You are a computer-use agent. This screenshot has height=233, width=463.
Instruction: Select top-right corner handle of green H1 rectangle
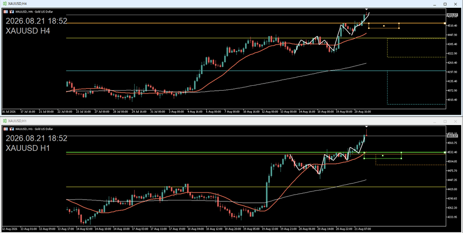401,153
